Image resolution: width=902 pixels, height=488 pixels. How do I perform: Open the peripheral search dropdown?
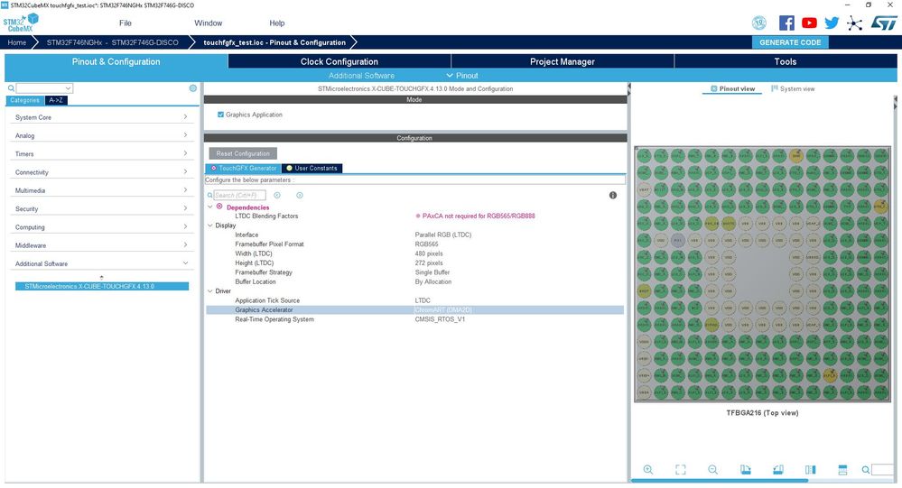pos(68,88)
